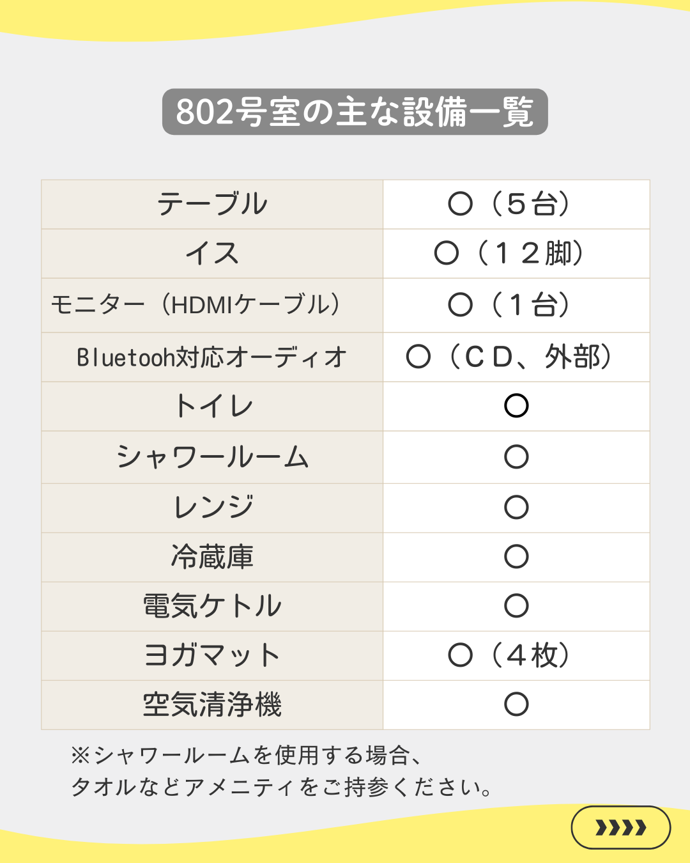
Task: Click the circle mark for 空気清浄機
Action: (x=516, y=704)
